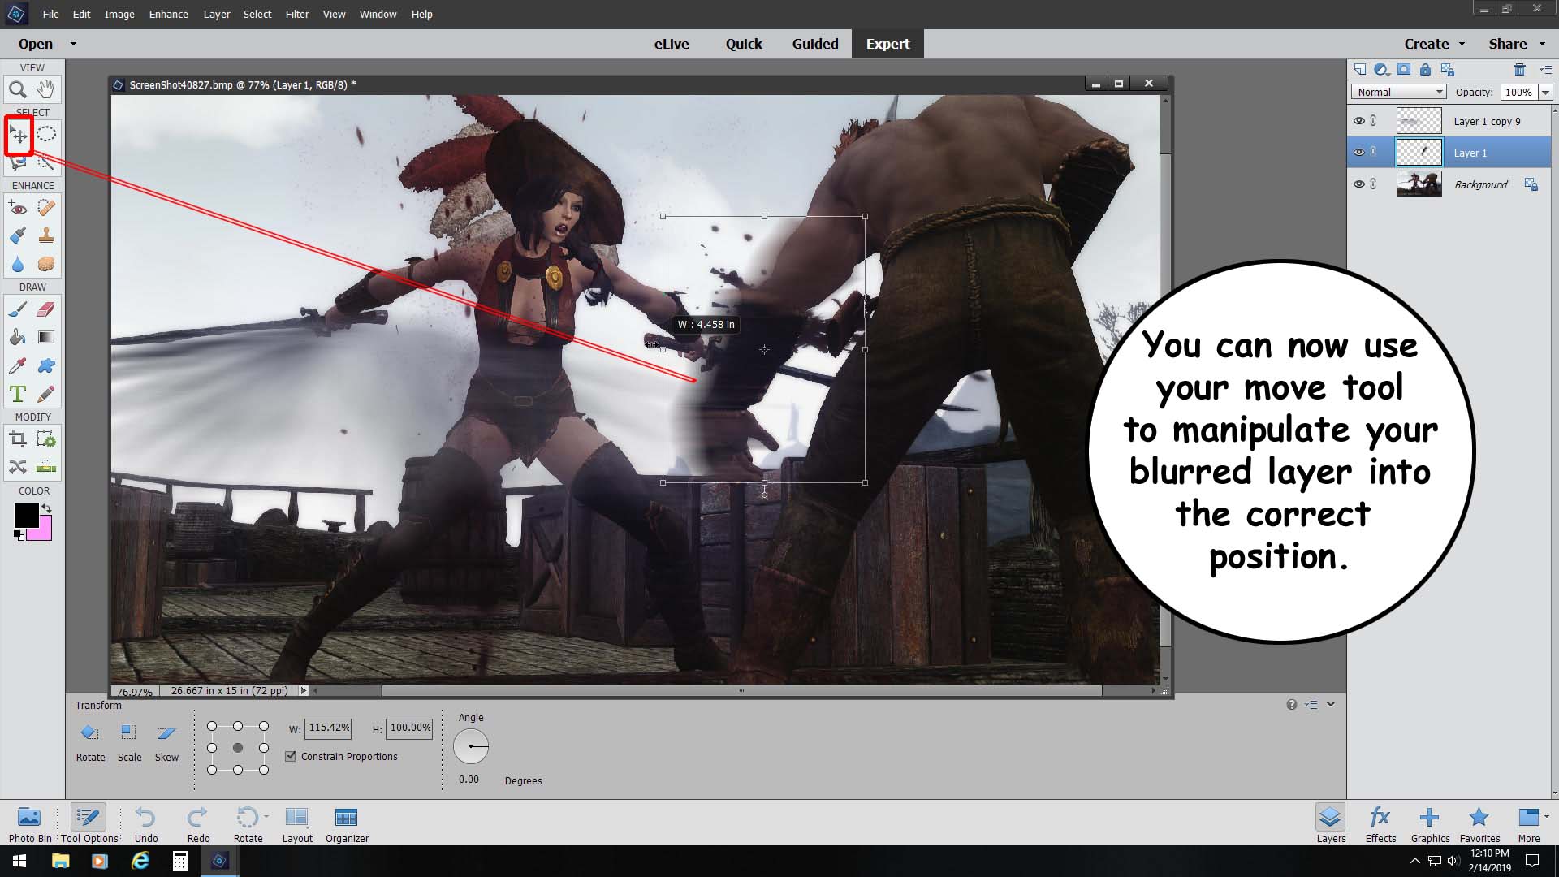
Task: Open document status bar arrow menu
Action: coord(304,691)
